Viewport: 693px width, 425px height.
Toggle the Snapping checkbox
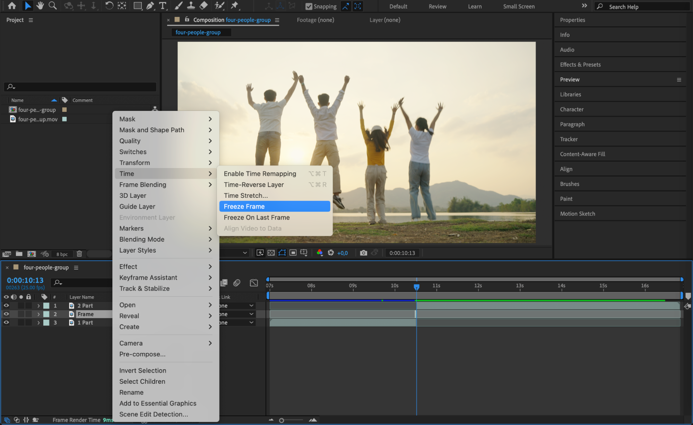coord(309,6)
